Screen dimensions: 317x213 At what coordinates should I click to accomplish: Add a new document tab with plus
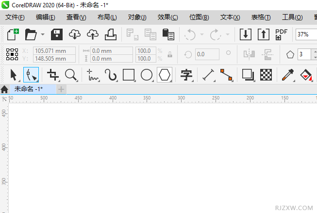click(61, 89)
